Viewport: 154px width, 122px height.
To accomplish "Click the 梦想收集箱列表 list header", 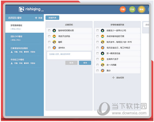I will [117, 25].
